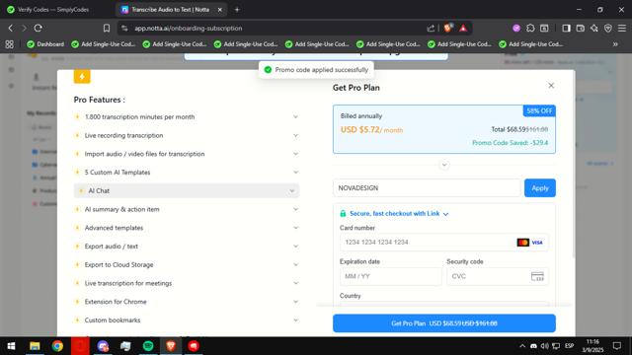
Task: Open a new browser tab
Action: click(x=237, y=9)
